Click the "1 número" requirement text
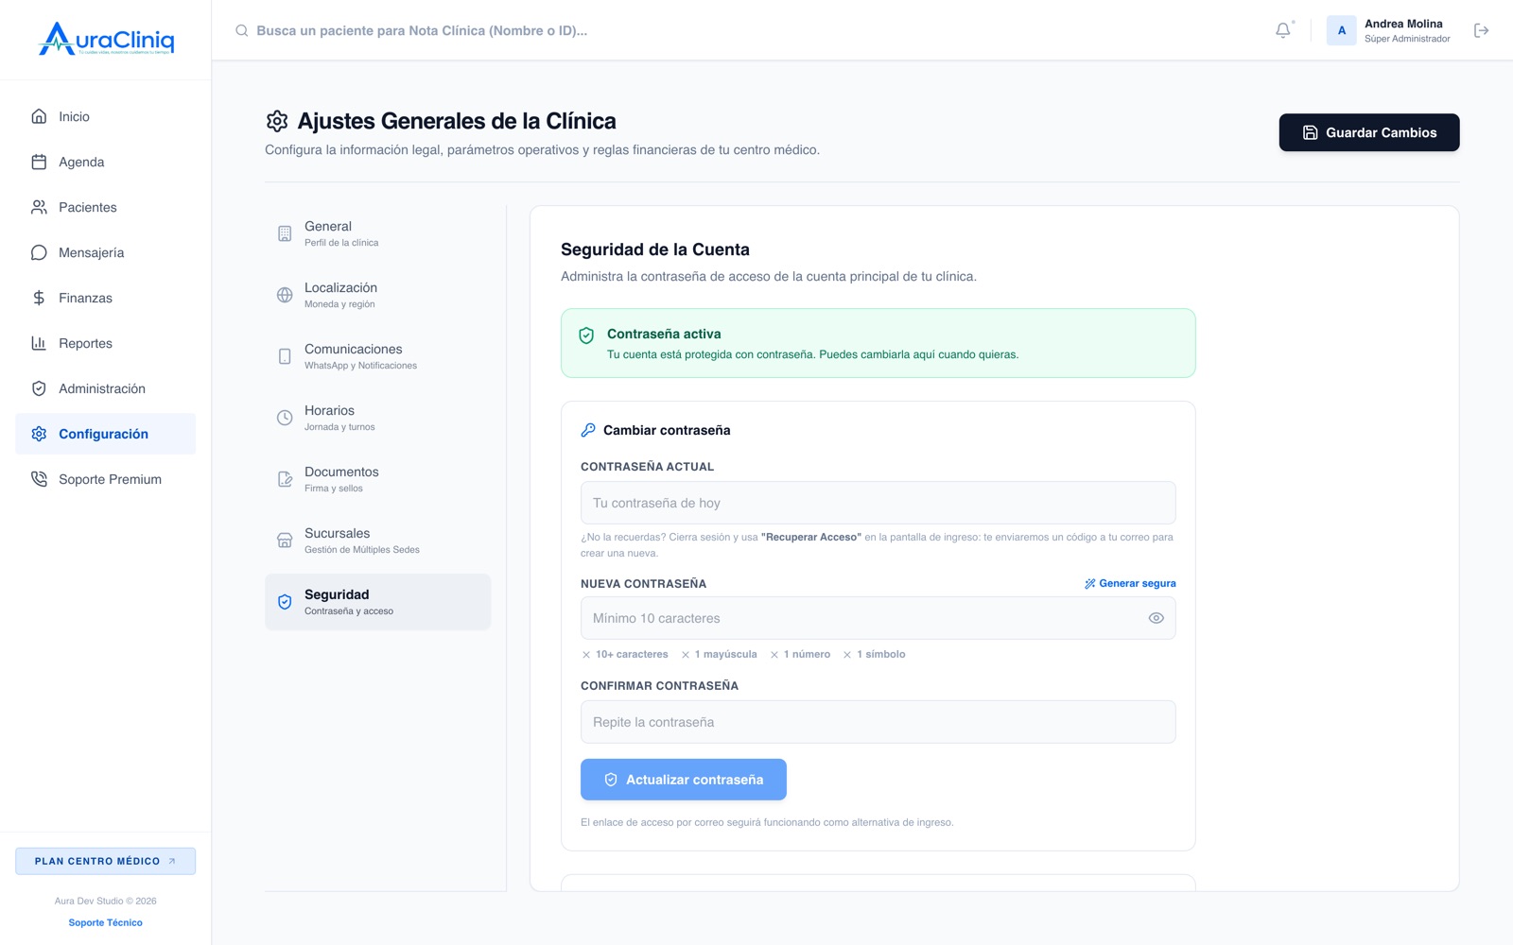1513x945 pixels. point(807,654)
